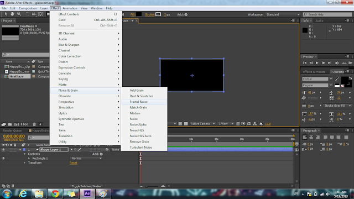This screenshot has width=354, height=199.
Task: Delete selected project item with trash icon
Action: click(34, 124)
